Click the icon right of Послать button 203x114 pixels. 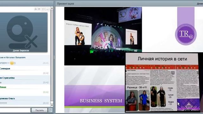pos(50,110)
